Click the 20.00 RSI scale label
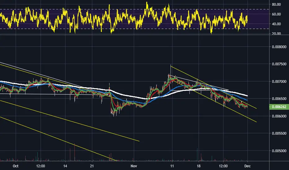289x170 pixels. pos(276,33)
